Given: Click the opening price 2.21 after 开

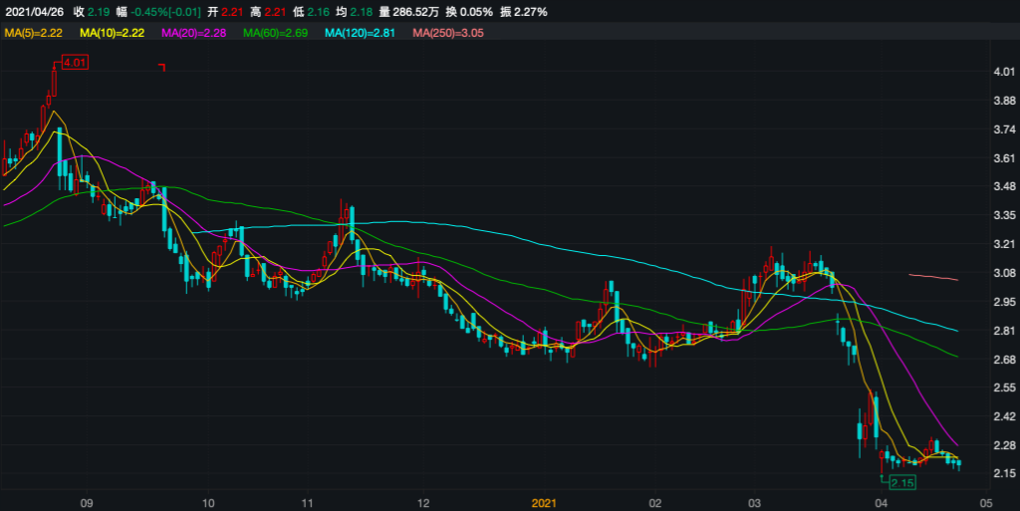Looking at the screenshot, I should (231, 12).
